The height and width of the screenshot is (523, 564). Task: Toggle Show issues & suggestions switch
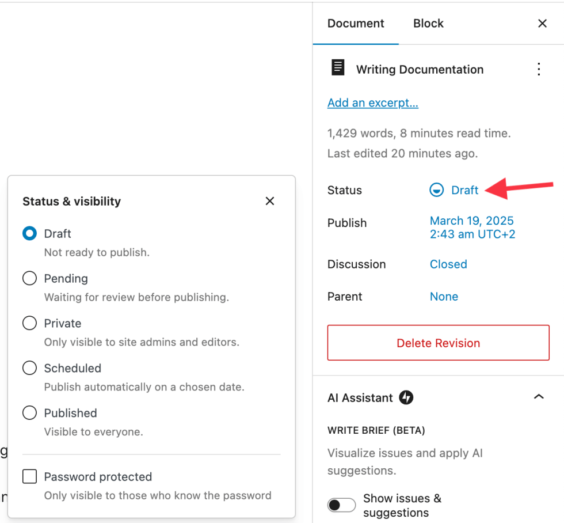[342, 505]
